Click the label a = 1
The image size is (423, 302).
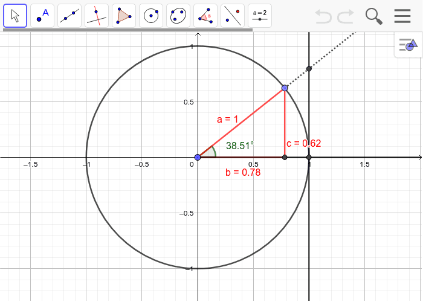point(227,119)
